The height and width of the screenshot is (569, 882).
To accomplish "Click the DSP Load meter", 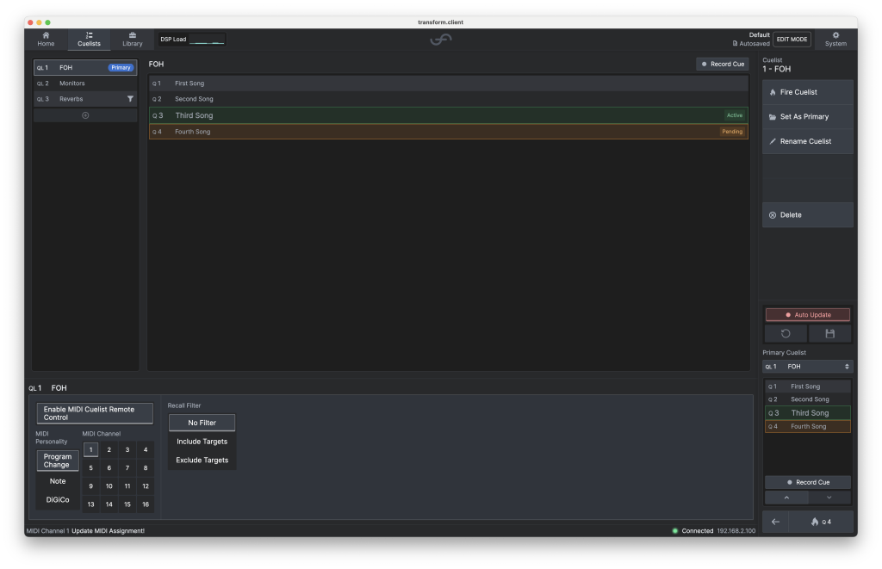I will pyautogui.click(x=192, y=40).
